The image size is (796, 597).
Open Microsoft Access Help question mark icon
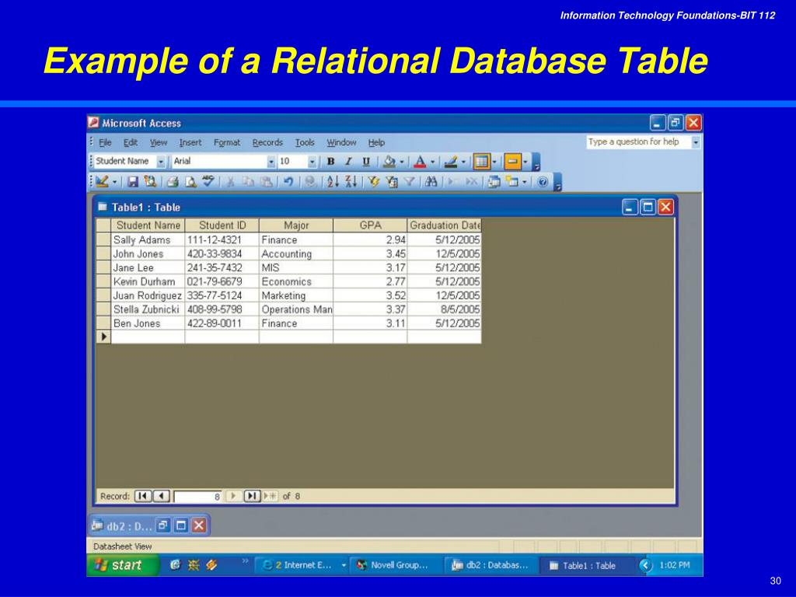coord(543,181)
